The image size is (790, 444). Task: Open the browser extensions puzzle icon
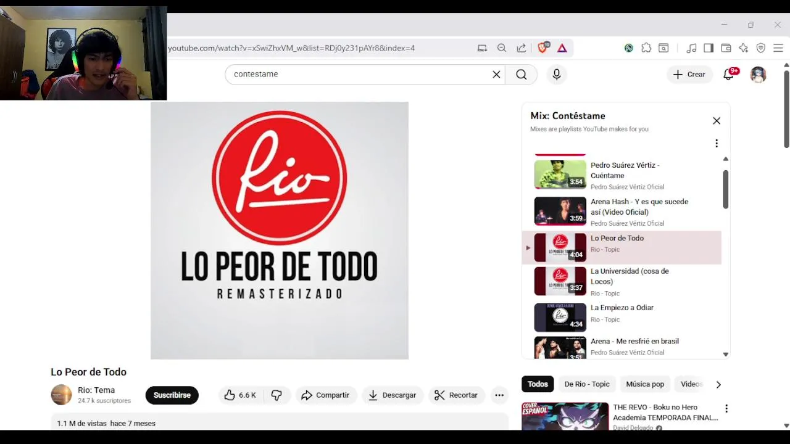pyautogui.click(x=646, y=48)
